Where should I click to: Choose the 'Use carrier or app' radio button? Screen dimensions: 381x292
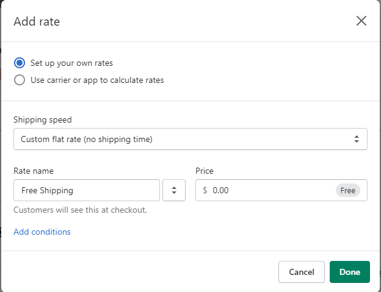pos(20,80)
